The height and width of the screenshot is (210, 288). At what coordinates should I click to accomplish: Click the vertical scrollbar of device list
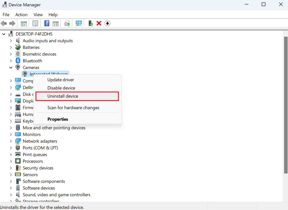(285, 98)
